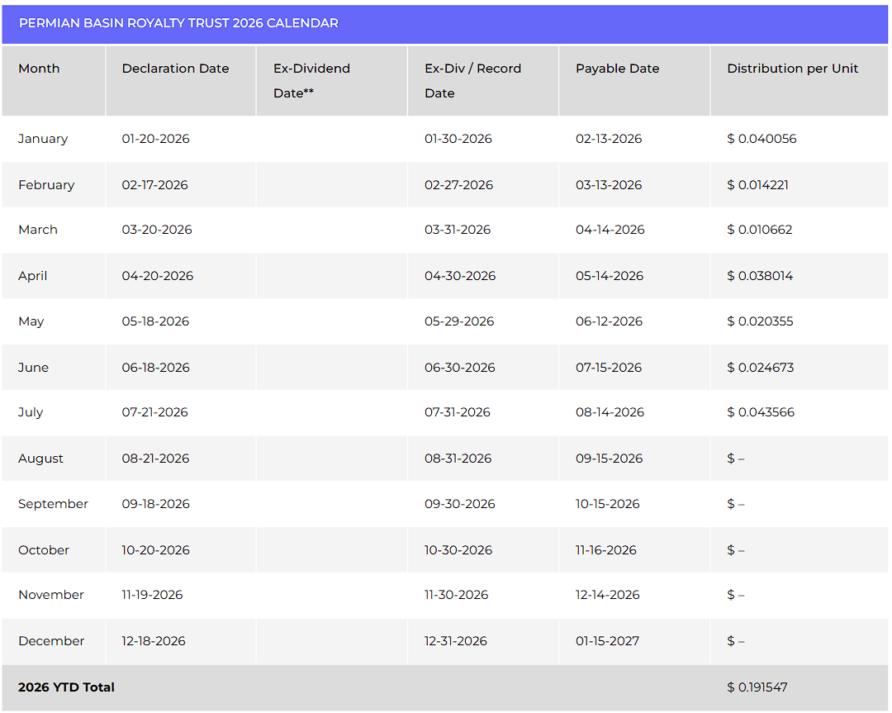The height and width of the screenshot is (713, 892).
Task: Select distribution value $ 0.014221
Action: 757,185
